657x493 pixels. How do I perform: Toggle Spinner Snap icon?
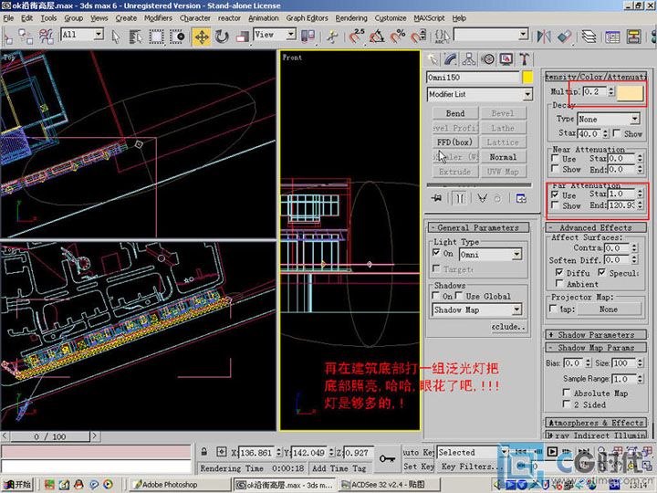(418, 37)
